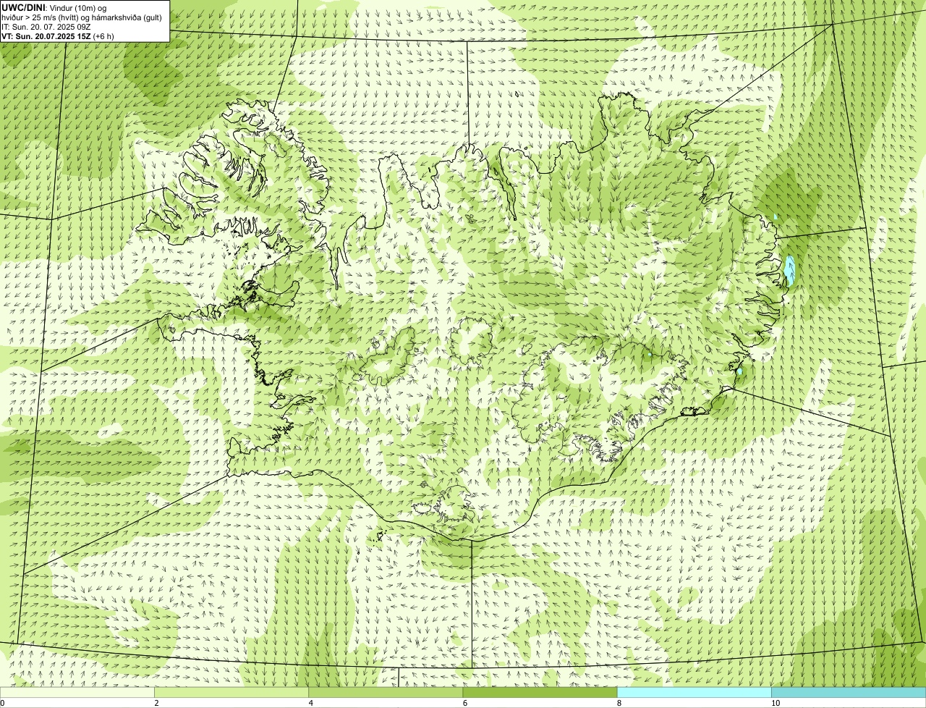Click the "hviður > 25 m/s (hvítt)" legend line
The width and height of the screenshot is (926, 708).
point(81,17)
